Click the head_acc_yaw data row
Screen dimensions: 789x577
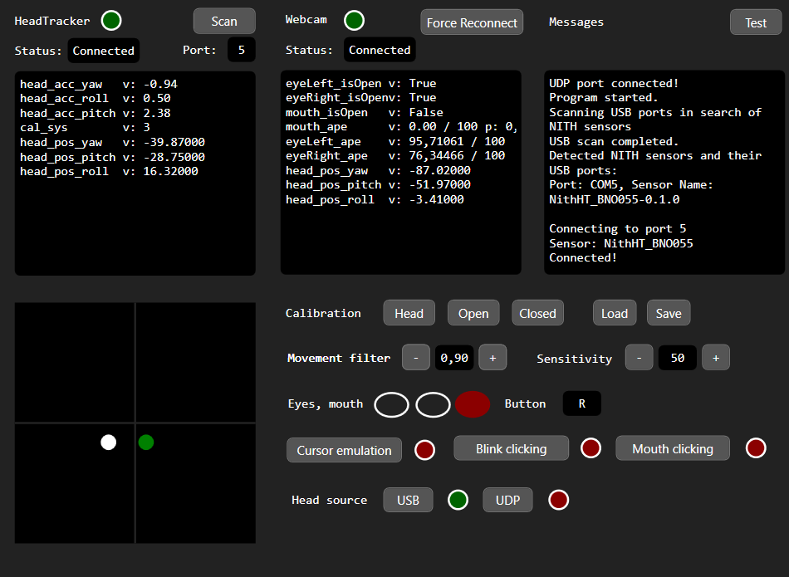(99, 84)
